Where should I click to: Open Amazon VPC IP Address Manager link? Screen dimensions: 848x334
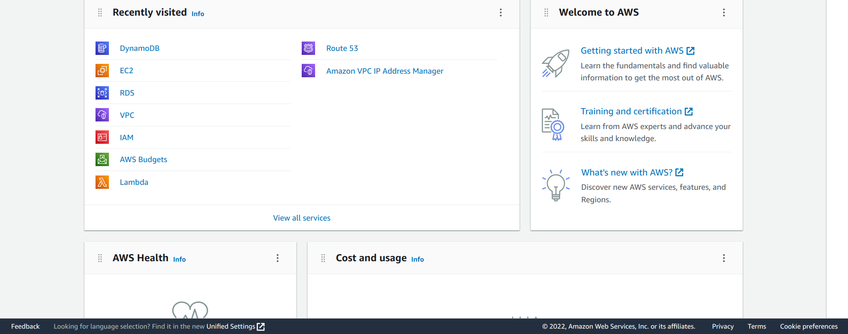385,71
